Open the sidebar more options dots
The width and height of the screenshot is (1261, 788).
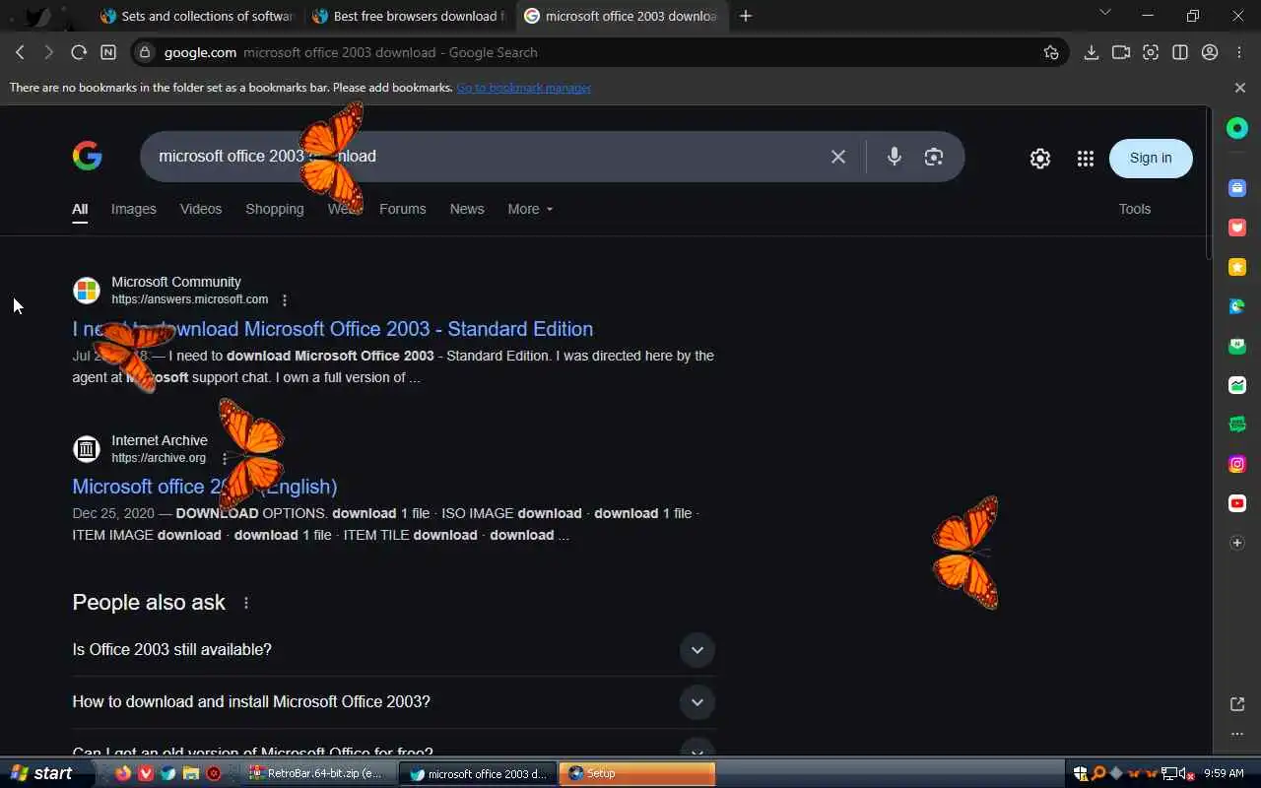tap(1237, 734)
